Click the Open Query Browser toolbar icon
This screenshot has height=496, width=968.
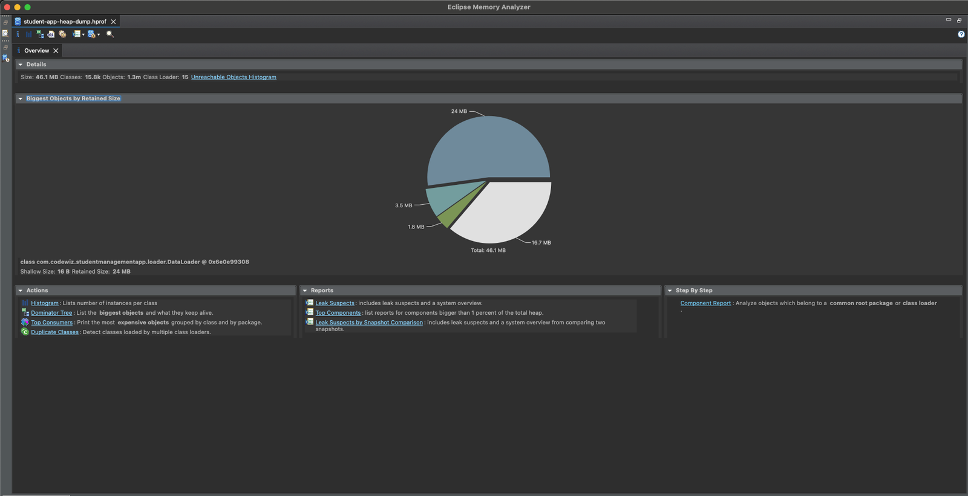(91, 34)
